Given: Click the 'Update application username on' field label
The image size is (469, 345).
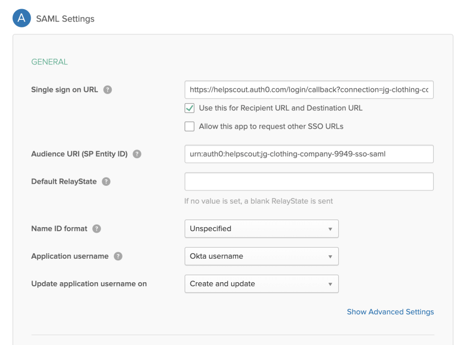Looking at the screenshot, I should [89, 284].
